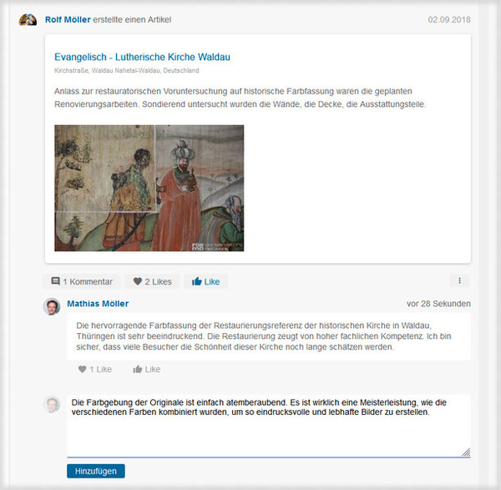Viewport: 501px width, 490px height.
Task: Open Mathias Möller's commenter avatar
Action: pos(52,307)
